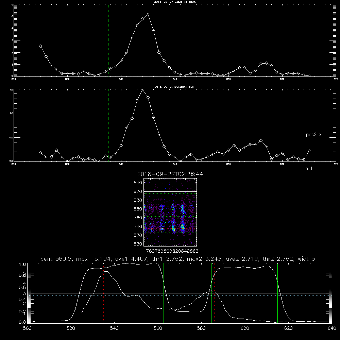Click the 'x t' label below dusk plot

click(309, 169)
